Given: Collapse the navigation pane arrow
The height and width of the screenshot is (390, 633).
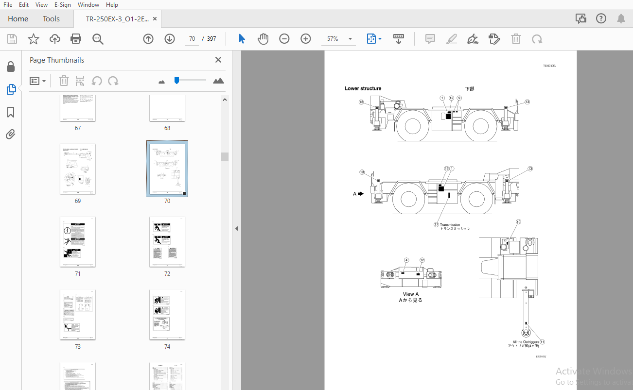Looking at the screenshot, I should point(237,228).
